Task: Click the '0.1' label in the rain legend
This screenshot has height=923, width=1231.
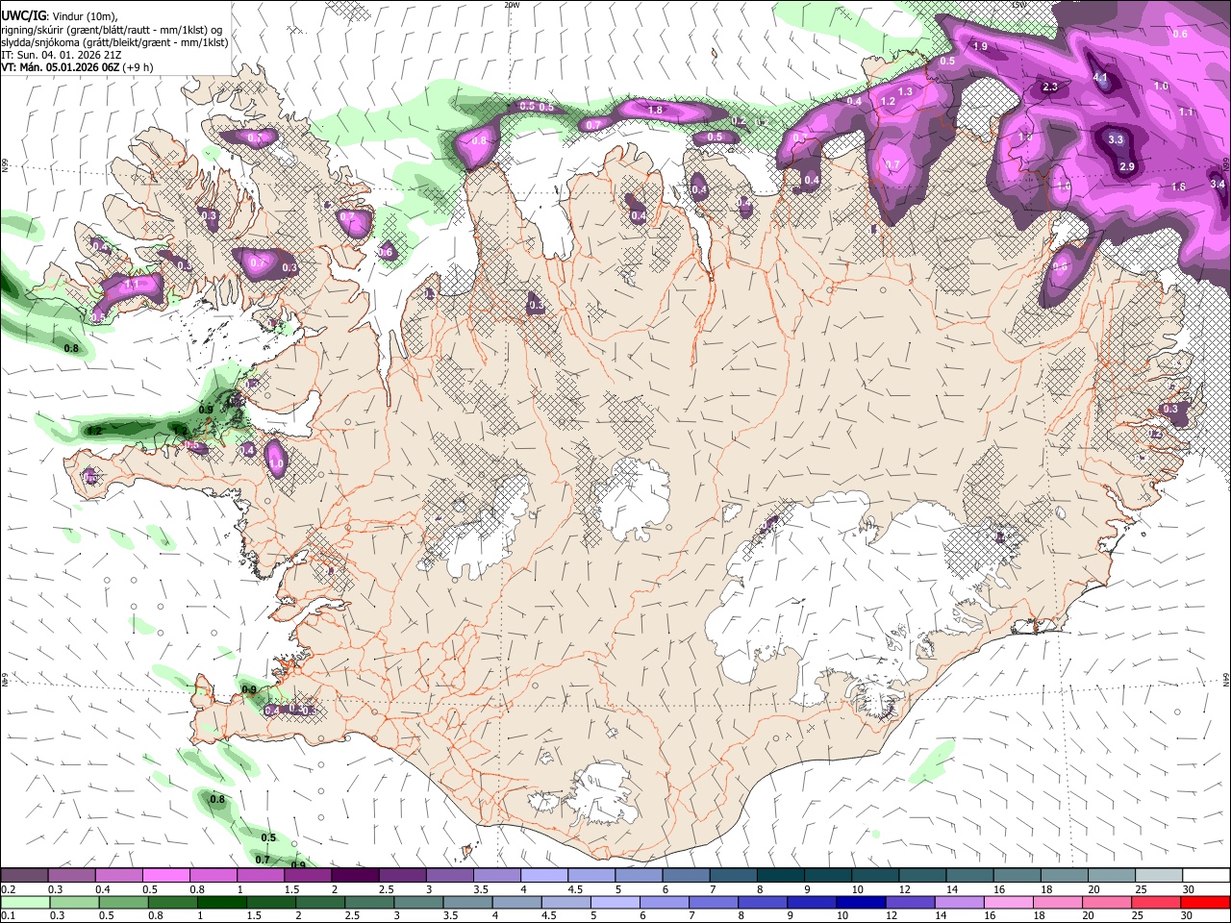Action: [x=8, y=916]
